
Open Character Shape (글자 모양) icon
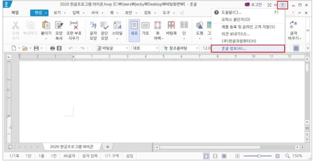[93, 25]
